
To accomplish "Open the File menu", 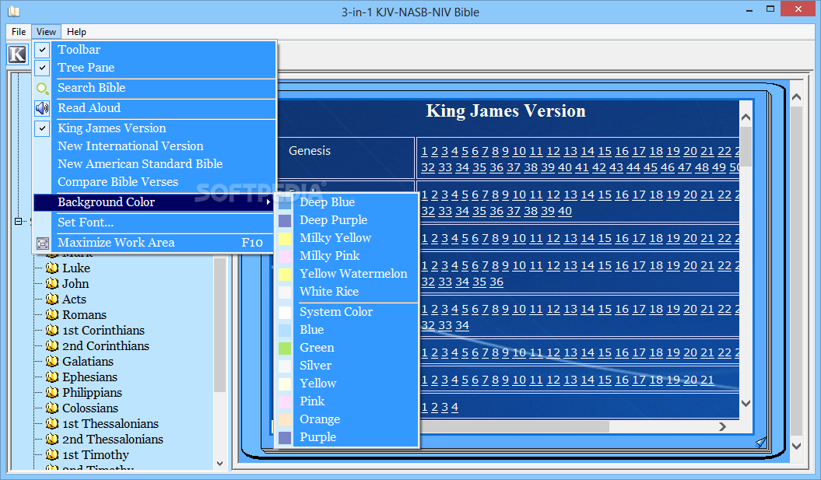I will point(19,32).
